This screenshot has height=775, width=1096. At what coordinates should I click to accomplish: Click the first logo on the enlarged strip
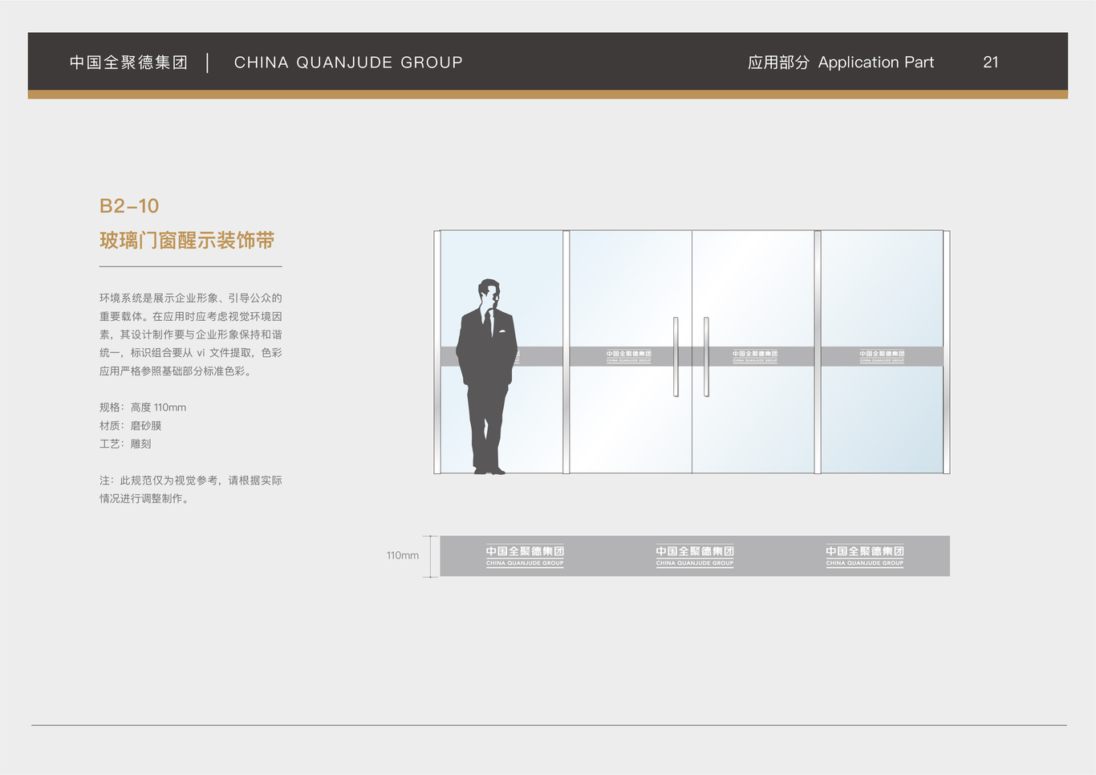coord(525,556)
